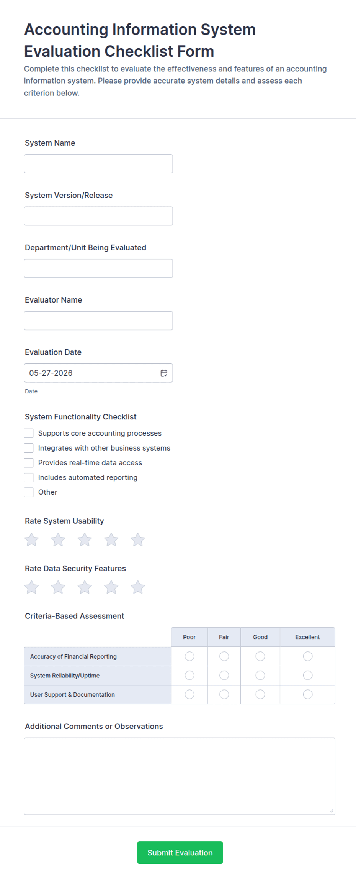Viewport: 356px width, 883px height.
Task: Select Fair for Accuracy of Financial Reporting
Action: 224,656
